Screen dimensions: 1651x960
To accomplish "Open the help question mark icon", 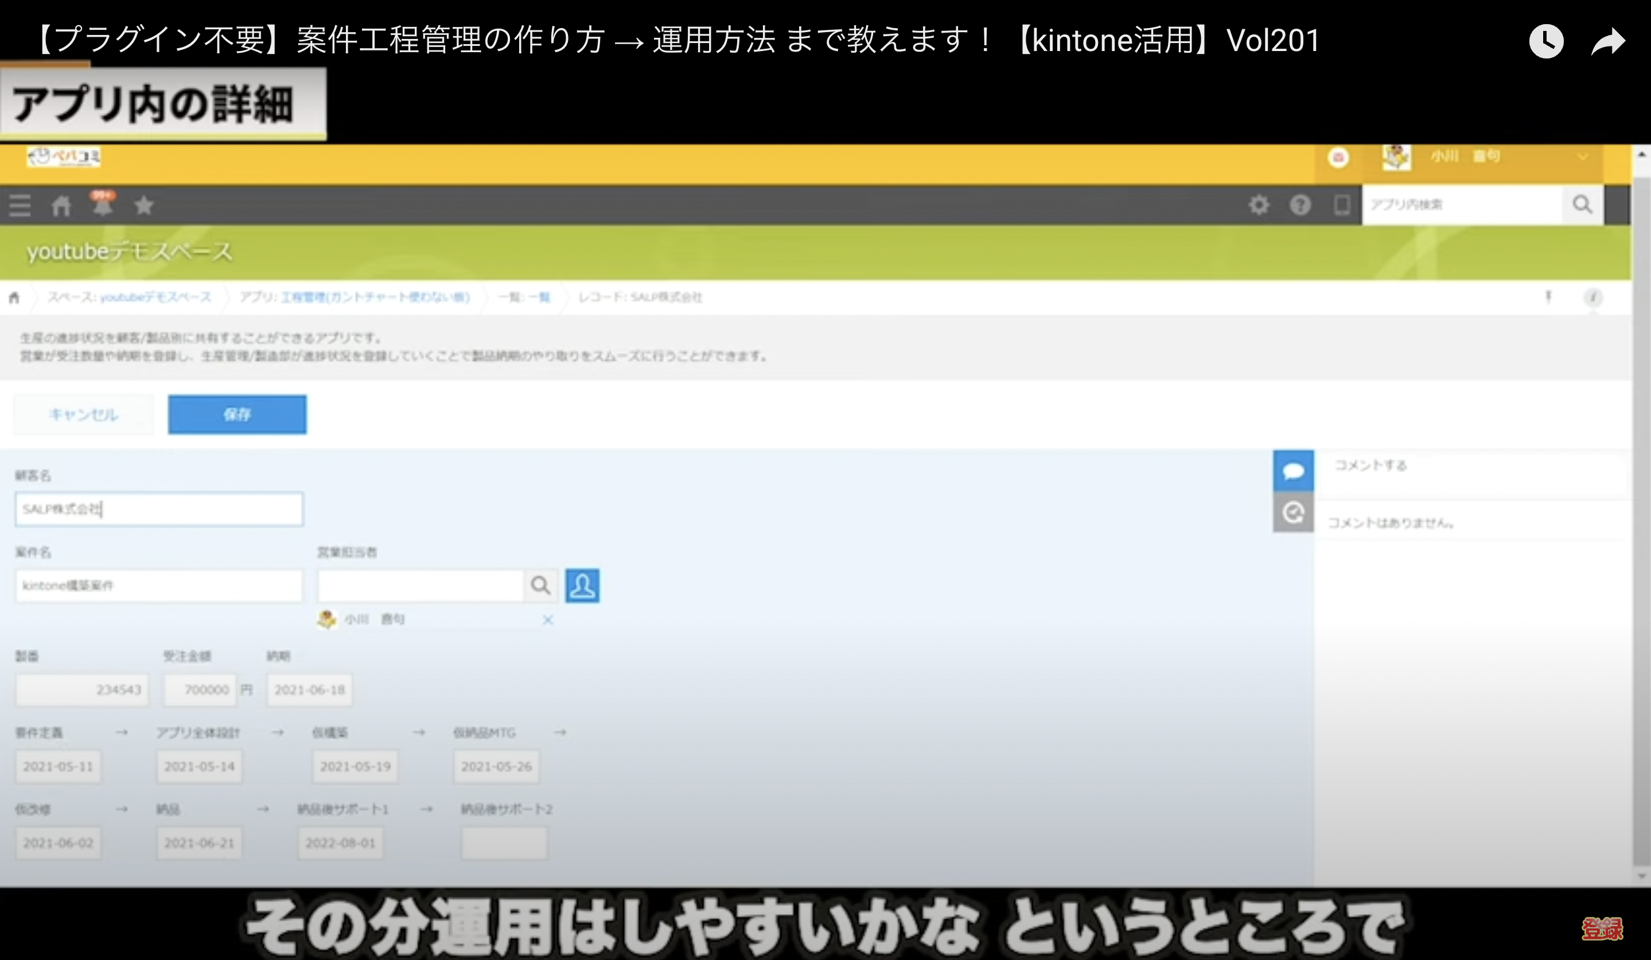I will point(1300,205).
